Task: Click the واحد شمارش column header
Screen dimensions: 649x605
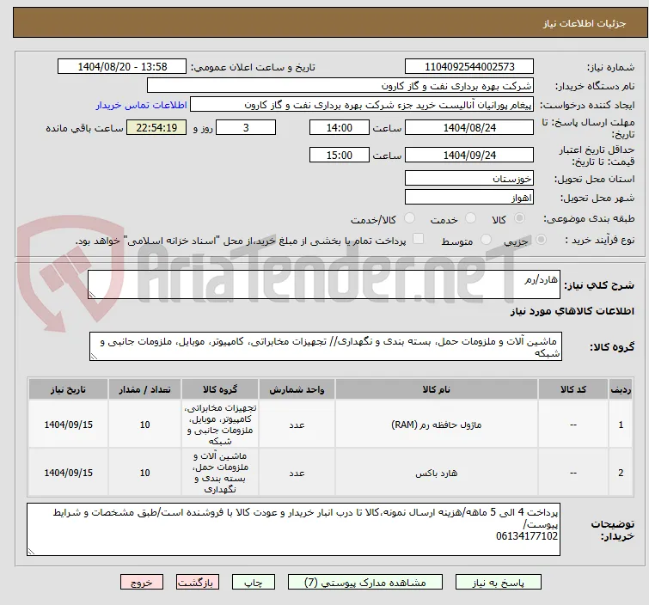Action: [x=297, y=389]
